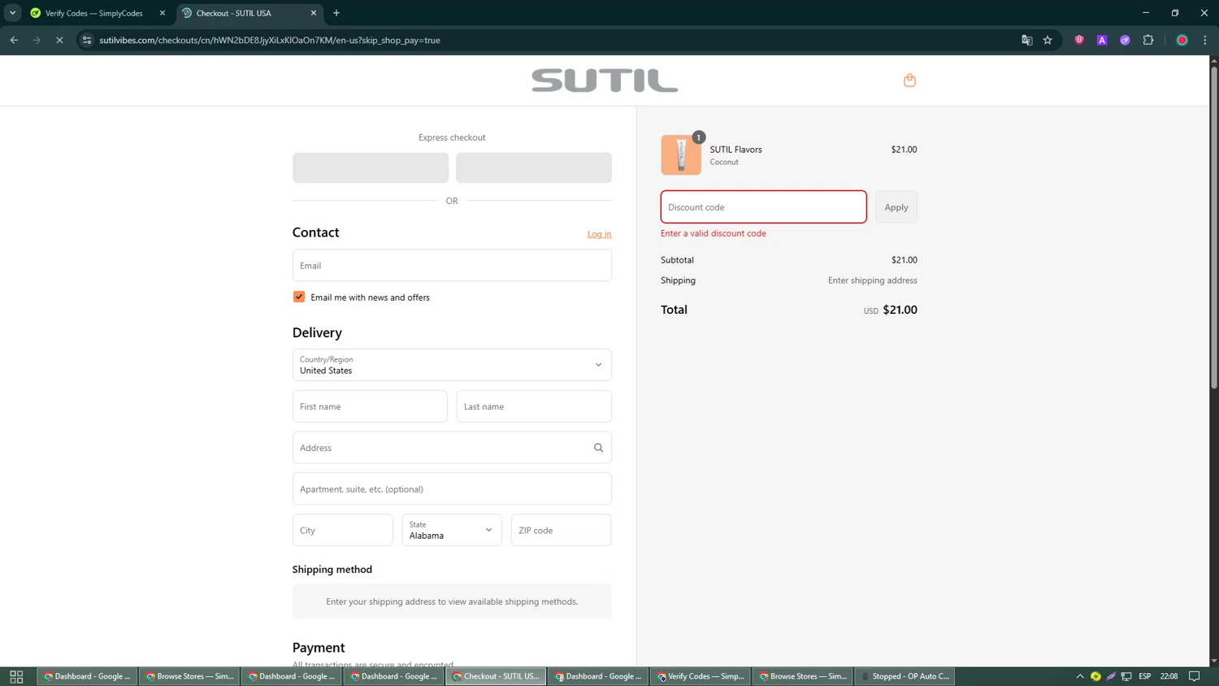Click the Last name field
Viewport: 1219px width, 686px height.
534,406
